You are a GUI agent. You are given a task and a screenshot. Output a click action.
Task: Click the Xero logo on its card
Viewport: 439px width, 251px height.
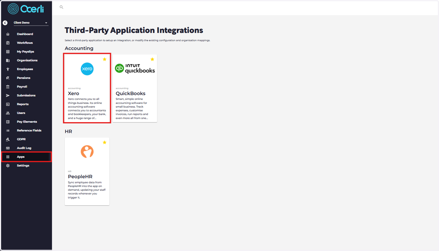pos(87,69)
